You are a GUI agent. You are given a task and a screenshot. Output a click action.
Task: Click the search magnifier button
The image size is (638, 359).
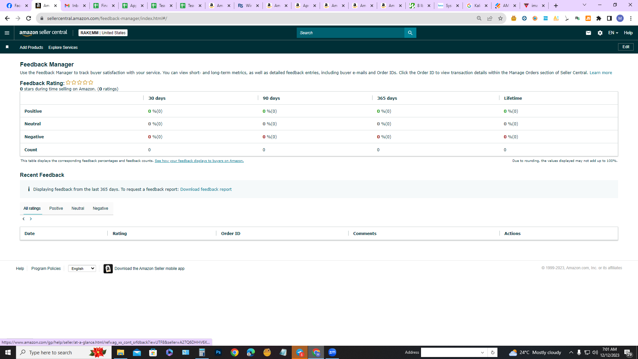point(410,33)
